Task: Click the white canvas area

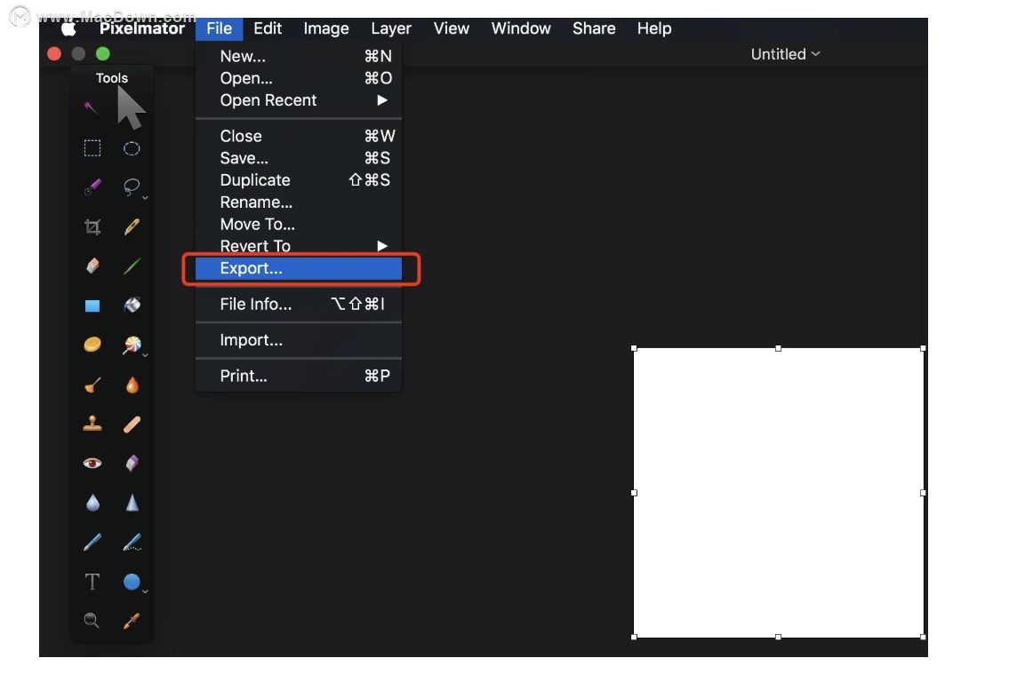Action: pos(780,493)
